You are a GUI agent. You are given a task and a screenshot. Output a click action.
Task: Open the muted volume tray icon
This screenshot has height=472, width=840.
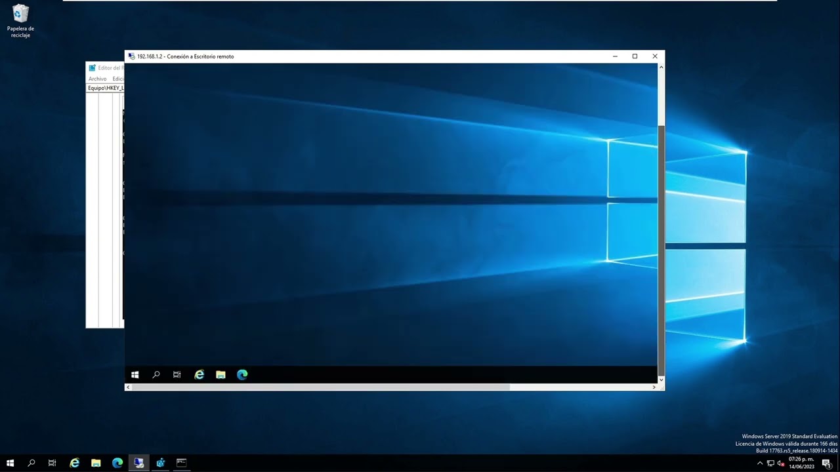click(x=781, y=463)
